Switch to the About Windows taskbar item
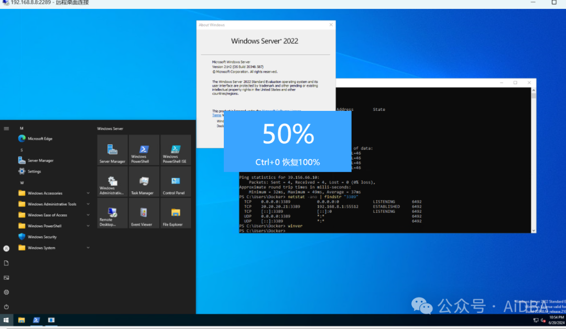 [51, 320]
